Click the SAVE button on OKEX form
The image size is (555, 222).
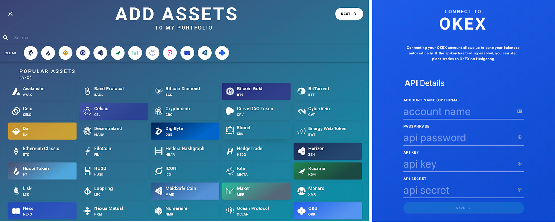464,208
